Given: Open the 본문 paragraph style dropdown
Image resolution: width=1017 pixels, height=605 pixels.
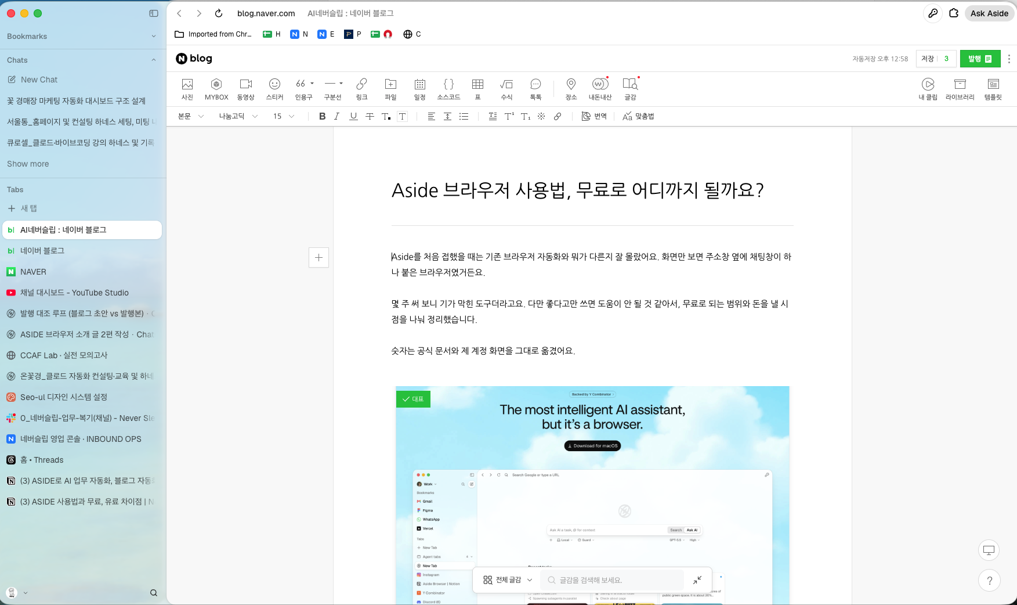Looking at the screenshot, I should [191, 116].
